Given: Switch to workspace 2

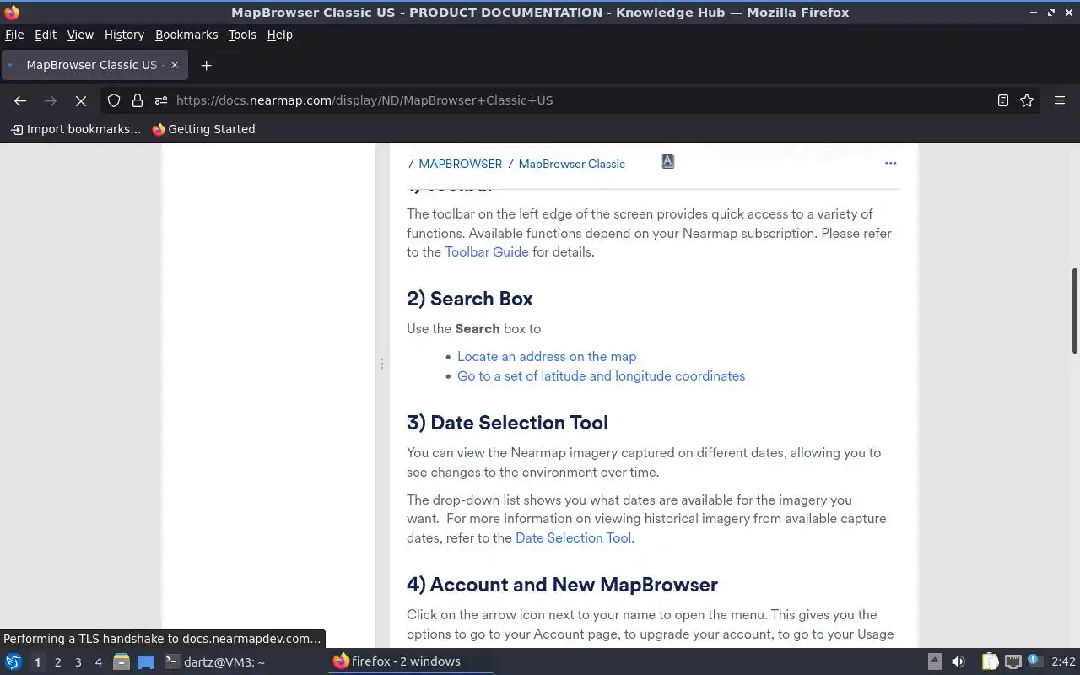Looking at the screenshot, I should pyautogui.click(x=57, y=662).
